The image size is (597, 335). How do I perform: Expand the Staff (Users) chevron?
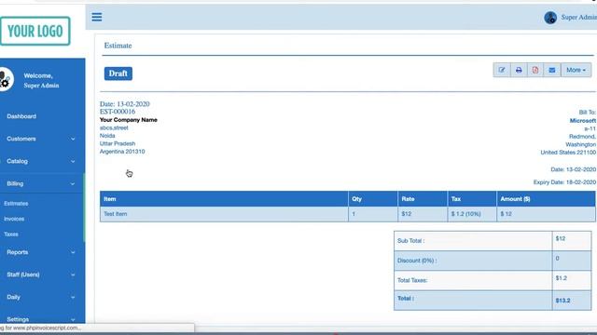coord(73,275)
